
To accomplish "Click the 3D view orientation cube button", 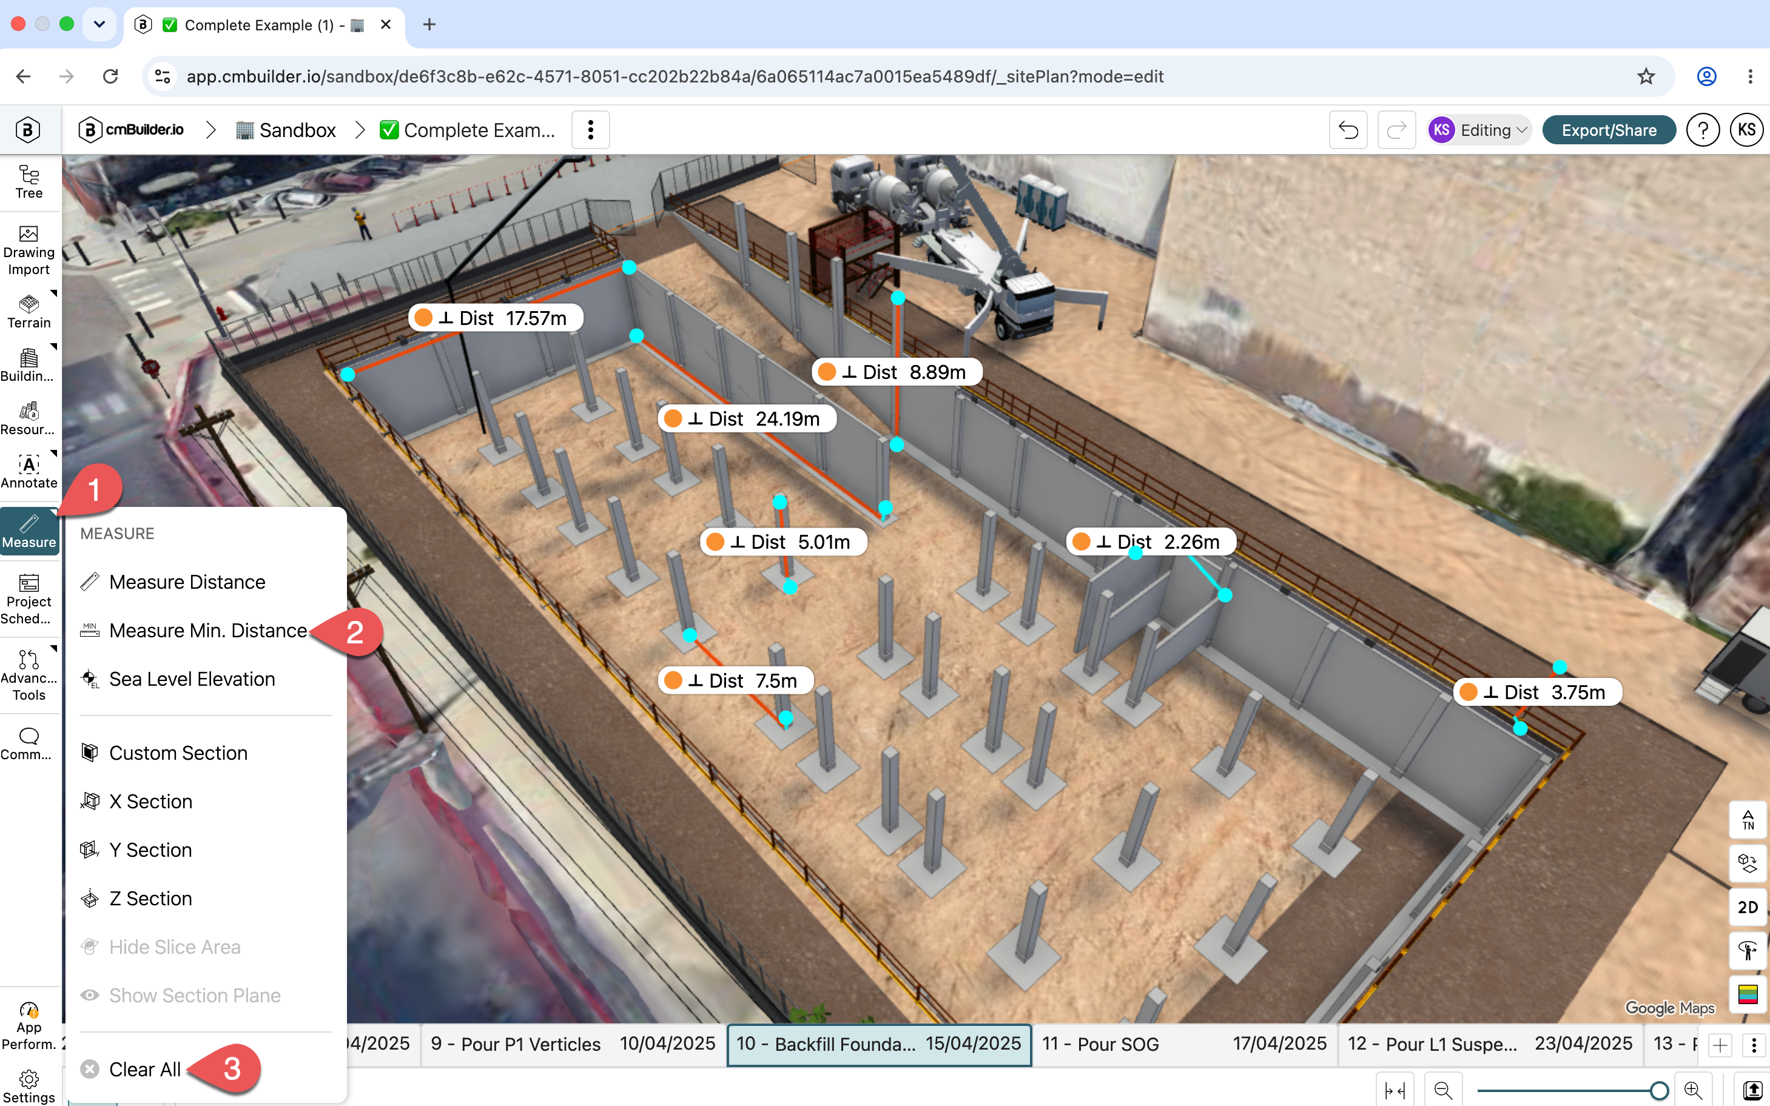I will pos(1748,863).
